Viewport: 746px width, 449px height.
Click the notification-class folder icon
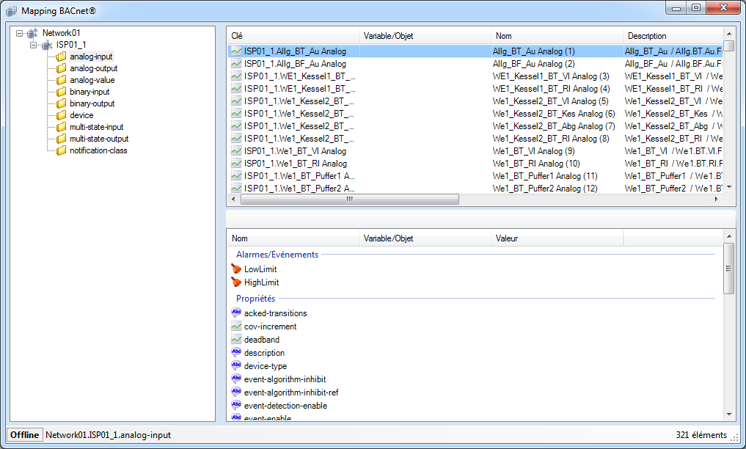(x=62, y=150)
